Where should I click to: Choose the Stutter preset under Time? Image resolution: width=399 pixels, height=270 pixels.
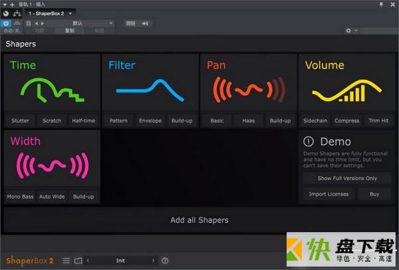pyautogui.click(x=20, y=120)
